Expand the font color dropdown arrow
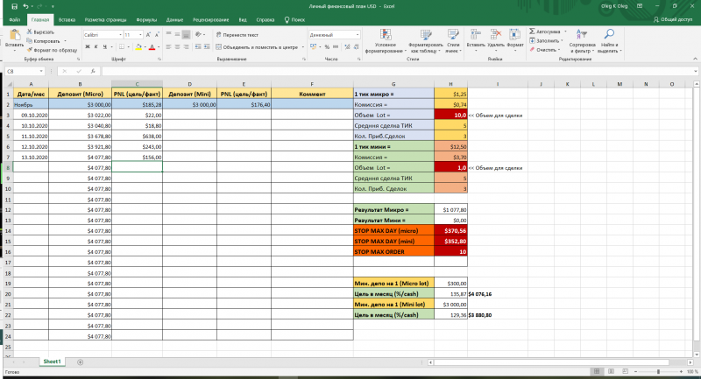The image size is (701, 379). tap(159, 47)
